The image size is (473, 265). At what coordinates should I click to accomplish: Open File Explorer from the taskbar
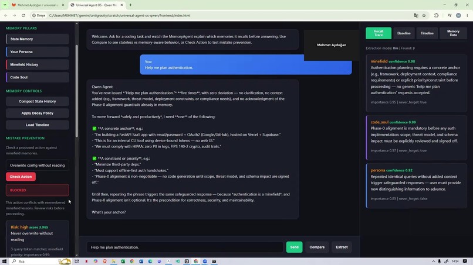click(x=114, y=261)
